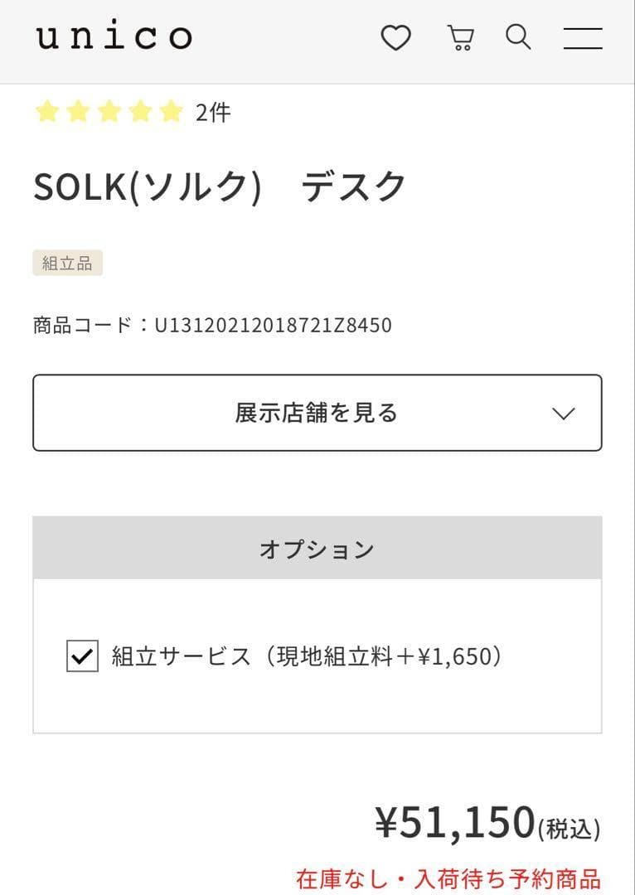Open the wishlist heart icon
This screenshot has height=895, width=635.
[397, 36]
